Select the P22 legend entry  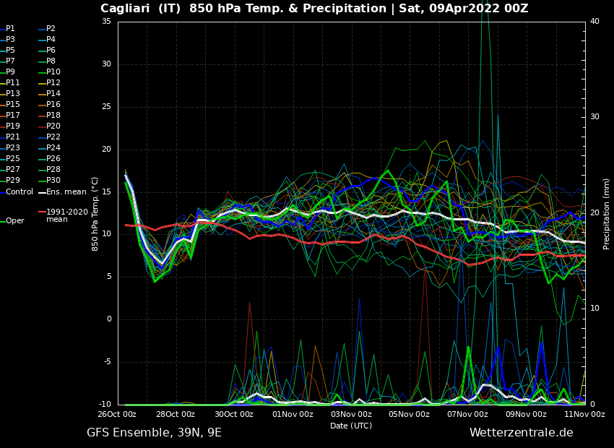53,137
